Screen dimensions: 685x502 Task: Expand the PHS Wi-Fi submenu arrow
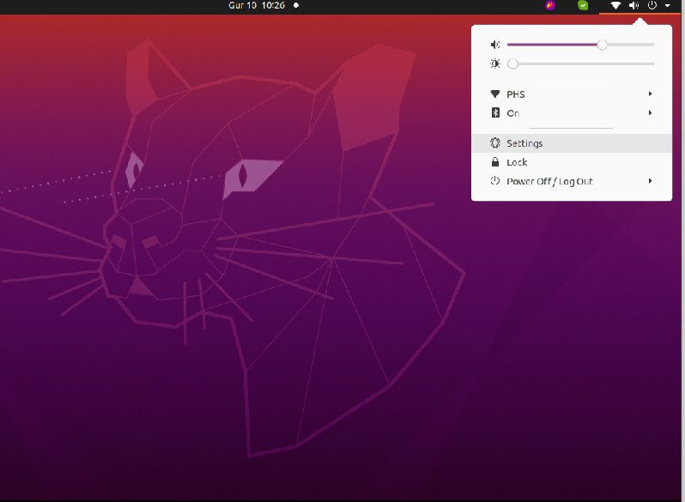(x=650, y=94)
